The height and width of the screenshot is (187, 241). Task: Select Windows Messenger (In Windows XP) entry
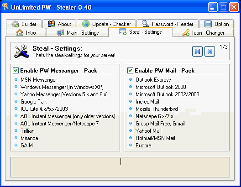pos(62,87)
